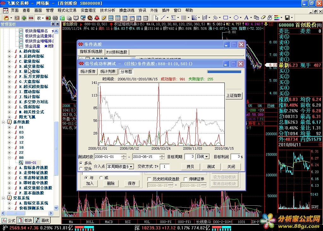The image size is (323, 231).
Task: Click the eraser tool icon
Action: [263, 18]
